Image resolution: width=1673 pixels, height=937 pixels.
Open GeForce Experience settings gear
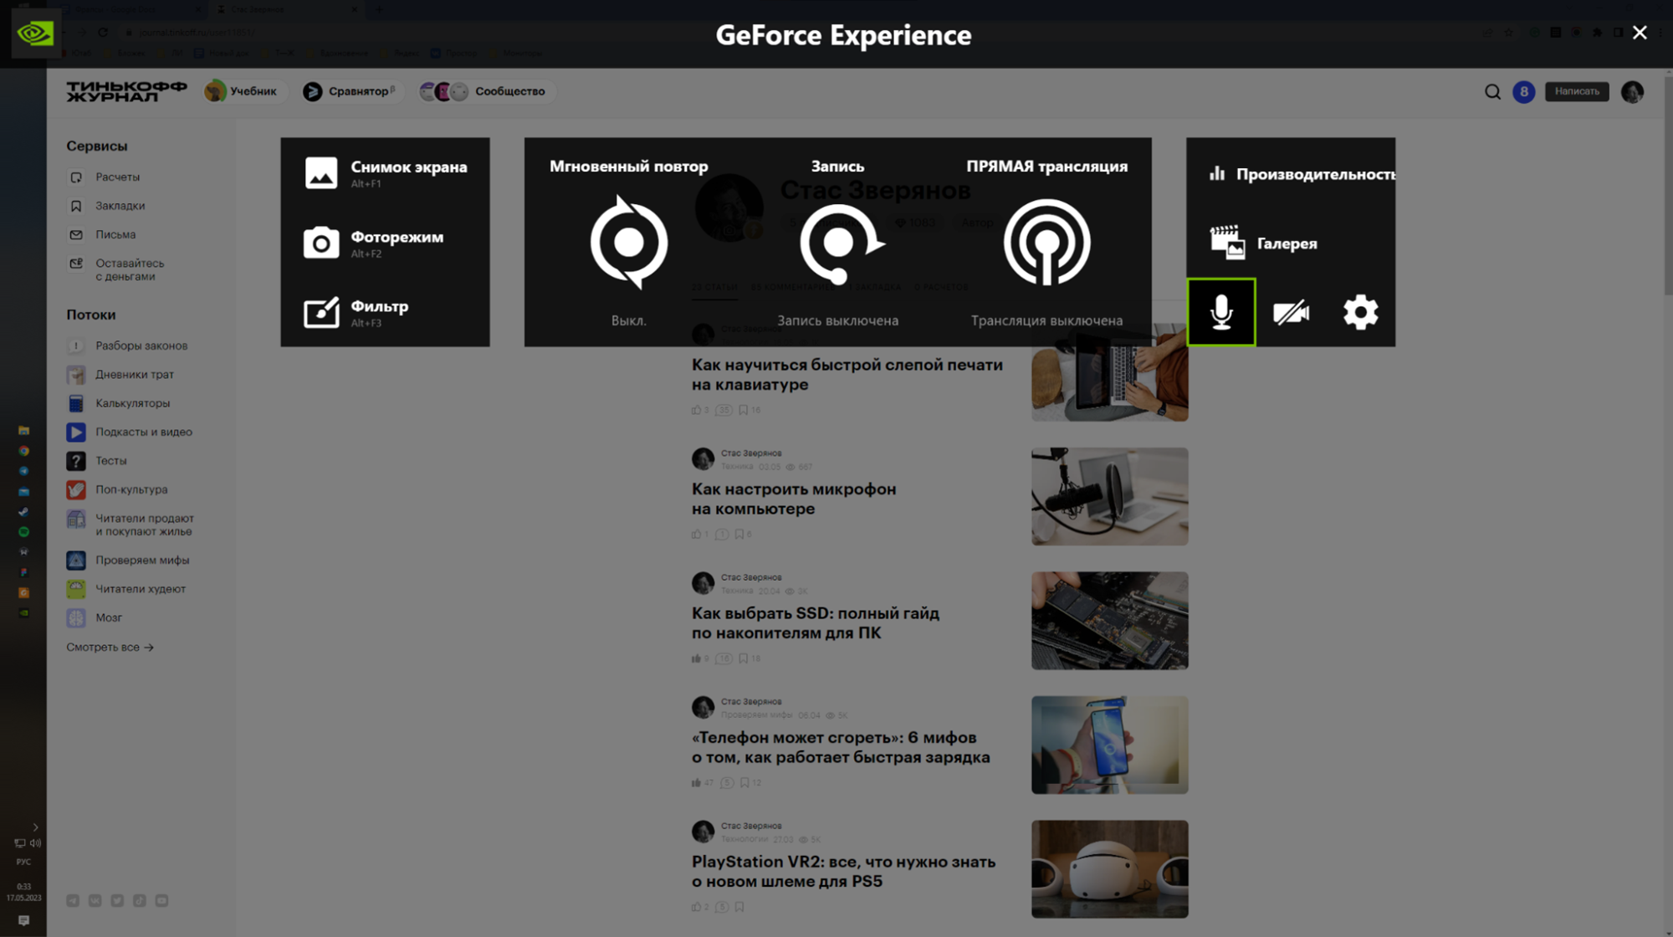pos(1360,312)
